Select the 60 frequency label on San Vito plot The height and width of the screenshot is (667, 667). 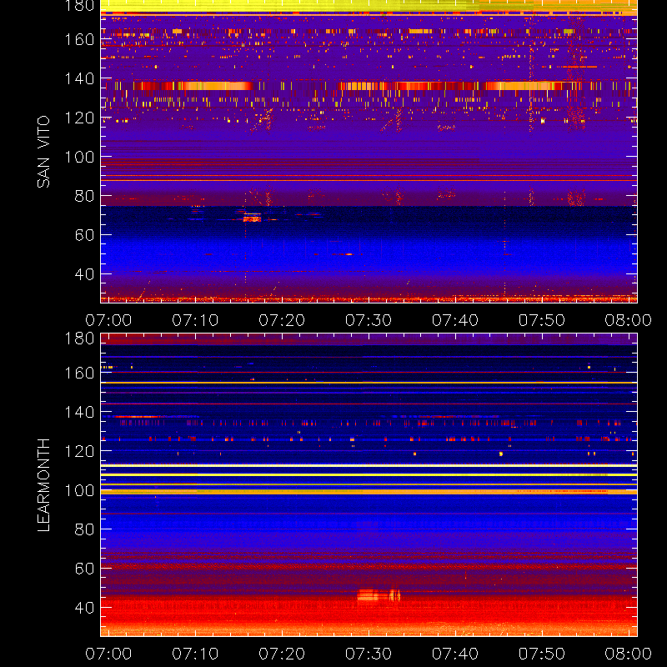pyautogui.click(x=84, y=235)
